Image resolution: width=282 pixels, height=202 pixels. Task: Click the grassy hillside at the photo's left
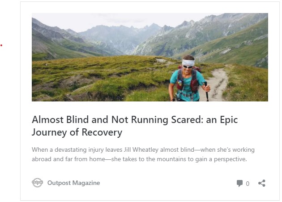click(x=67, y=76)
